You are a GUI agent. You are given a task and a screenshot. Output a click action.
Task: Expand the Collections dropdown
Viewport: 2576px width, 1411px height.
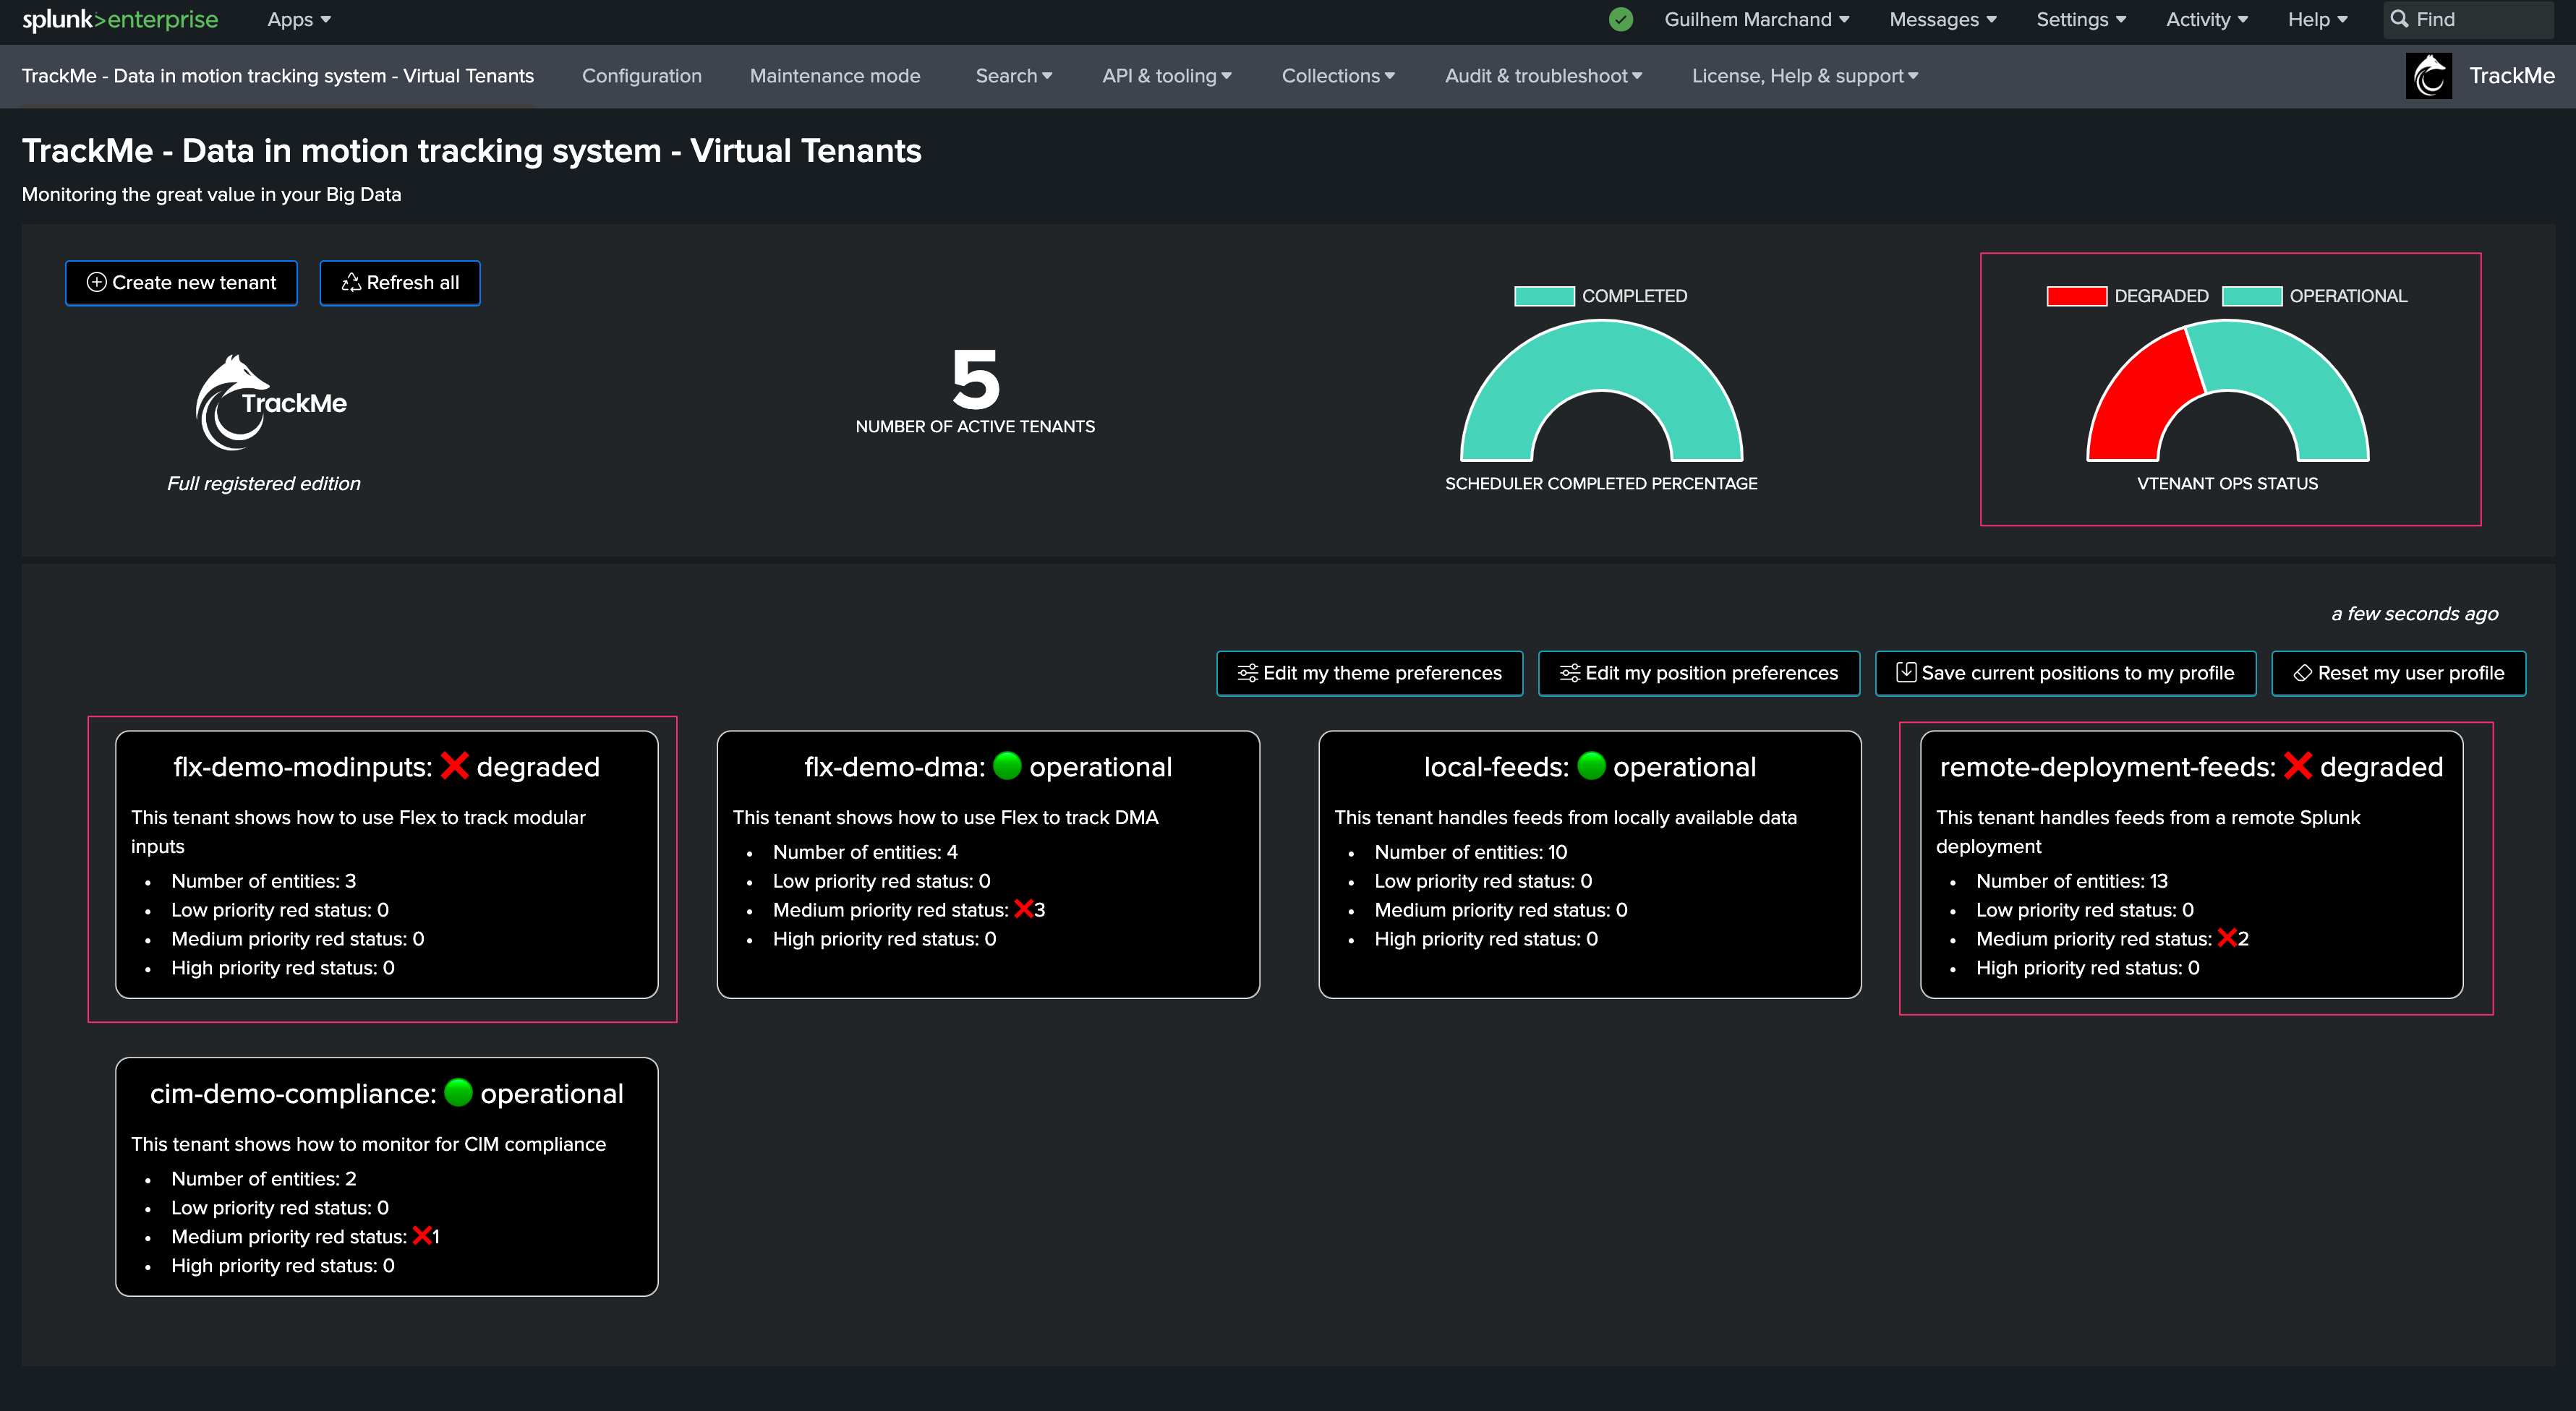point(1337,76)
